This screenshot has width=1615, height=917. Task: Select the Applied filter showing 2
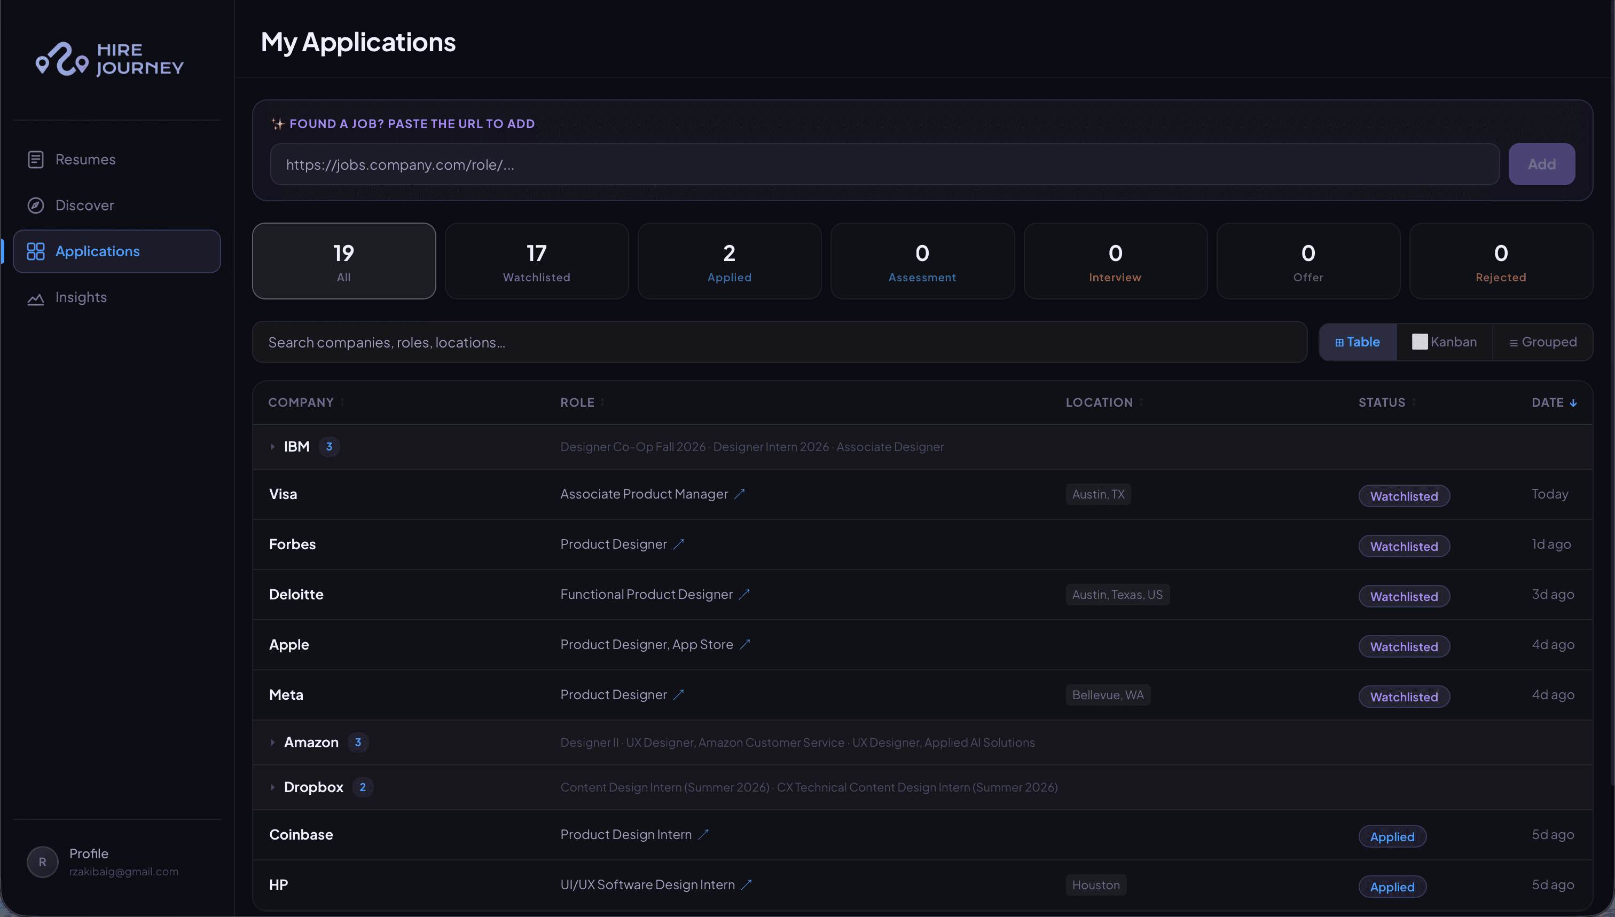(729, 260)
